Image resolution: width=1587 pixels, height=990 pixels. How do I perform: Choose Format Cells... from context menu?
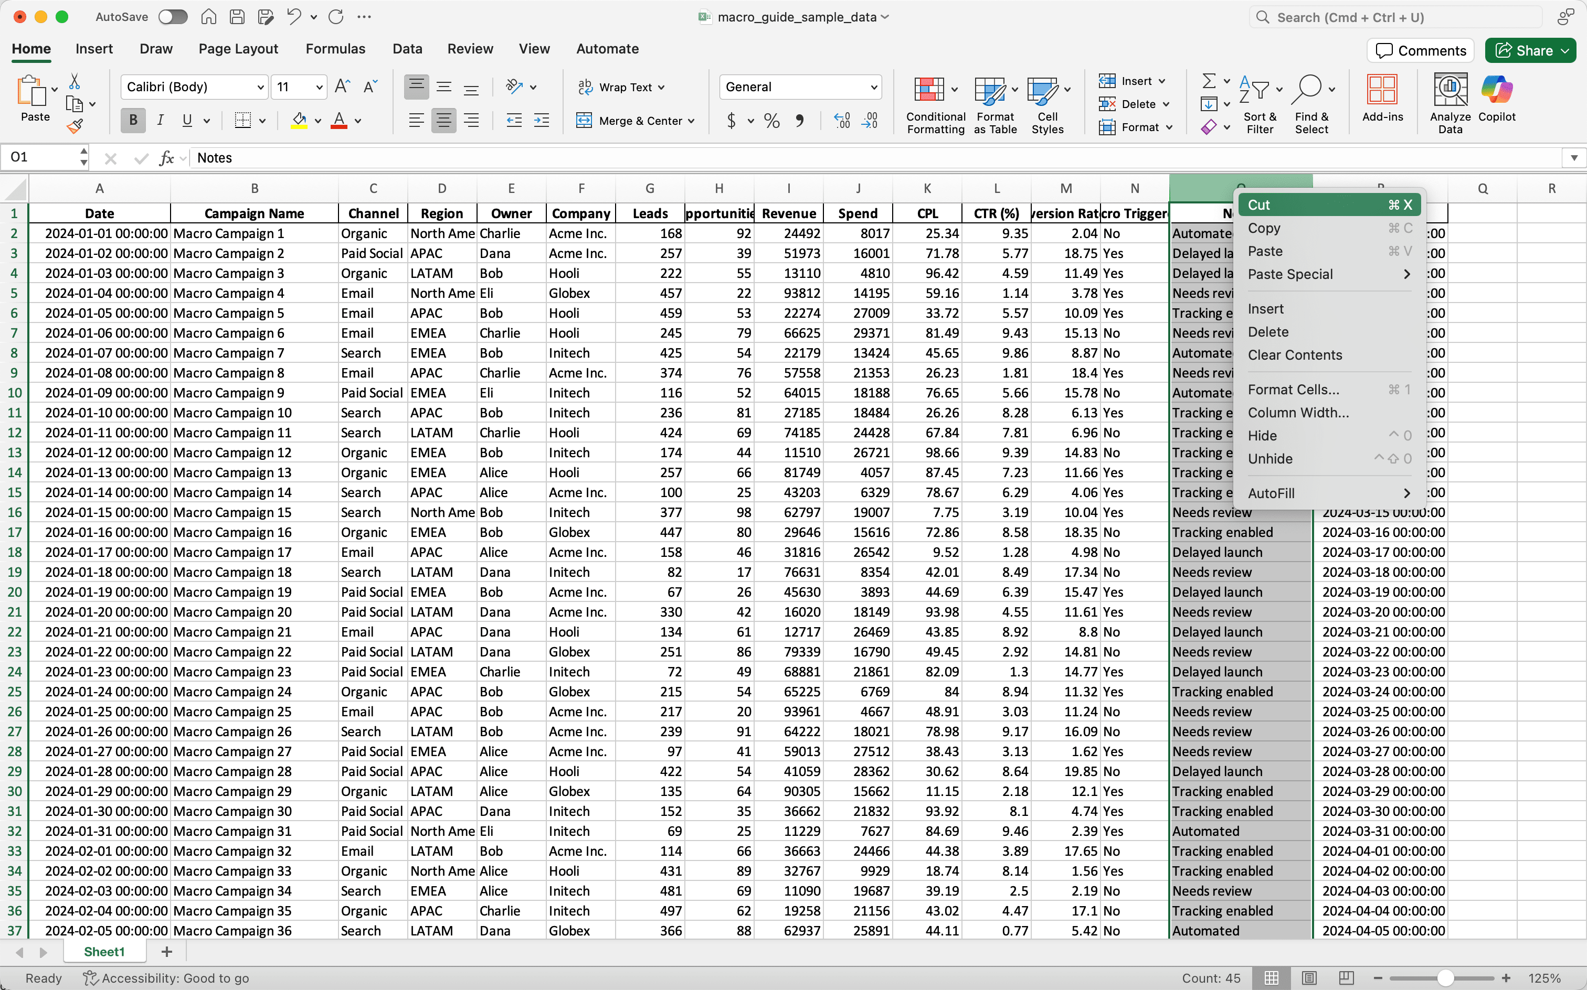[x=1329, y=390]
